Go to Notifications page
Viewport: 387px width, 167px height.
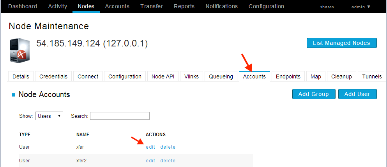[x=222, y=6]
